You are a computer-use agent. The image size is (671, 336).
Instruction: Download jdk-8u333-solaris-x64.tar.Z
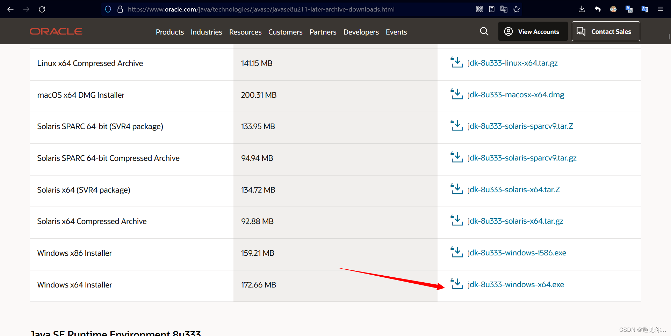point(514,189)
